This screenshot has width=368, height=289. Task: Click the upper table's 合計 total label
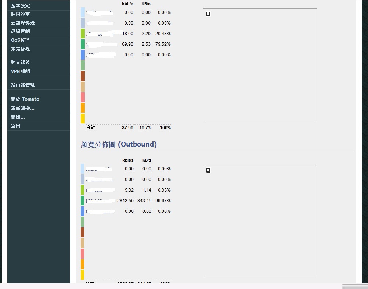point(90,127)
